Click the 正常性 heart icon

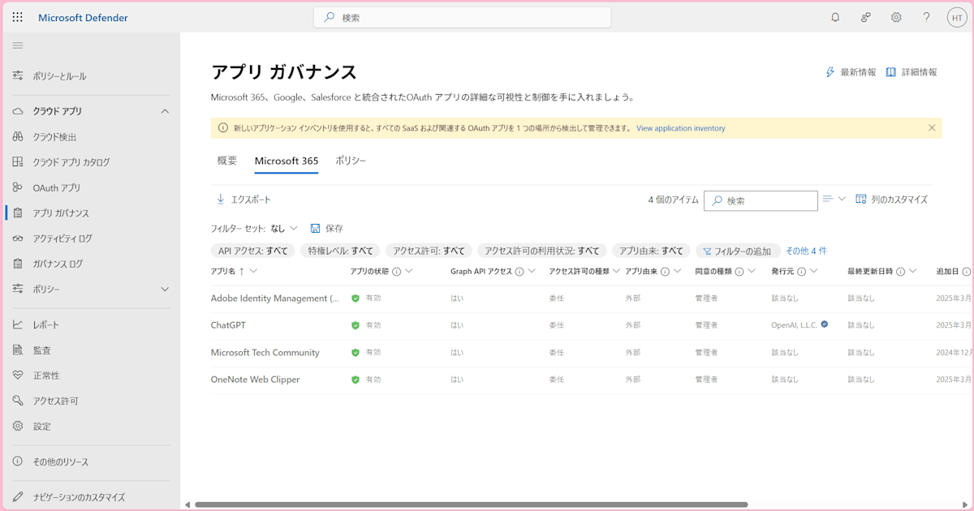tap(18, 376)
